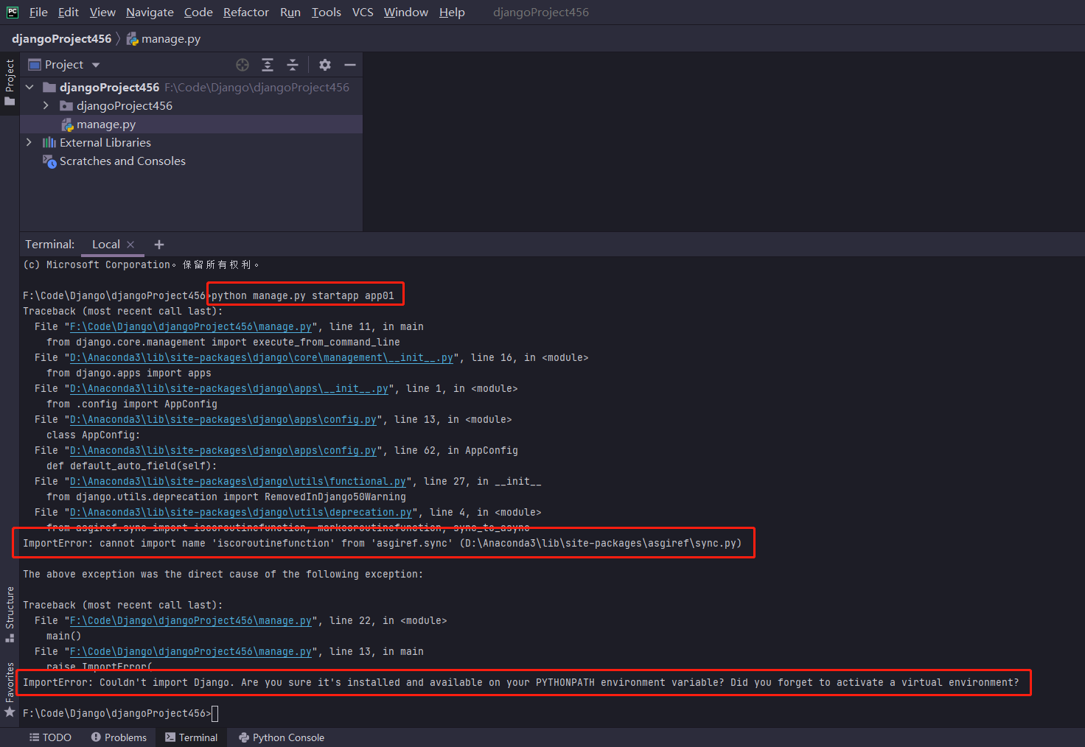Toggle the Project side tool window tab
This screenshot has width=1085, height=747.
click(10, 82)
